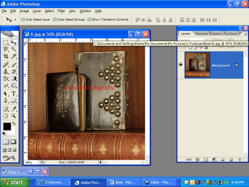The width and height of the screenshot is (249, 187).
Task: Select the Brush tool
Action: [14, 65]
